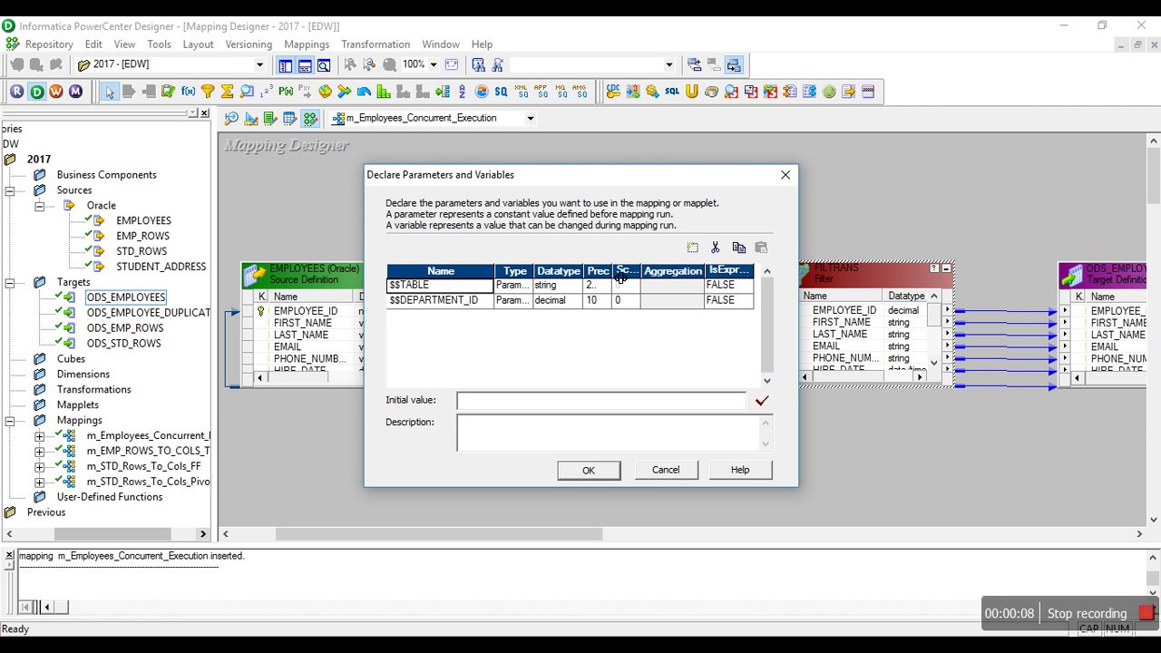Pick the Stored Procedure P(x) icon

[x=286, y=92]
